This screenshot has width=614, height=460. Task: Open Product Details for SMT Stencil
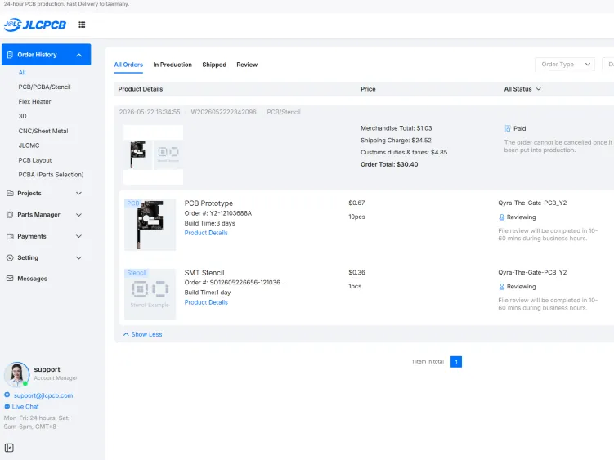206,302
